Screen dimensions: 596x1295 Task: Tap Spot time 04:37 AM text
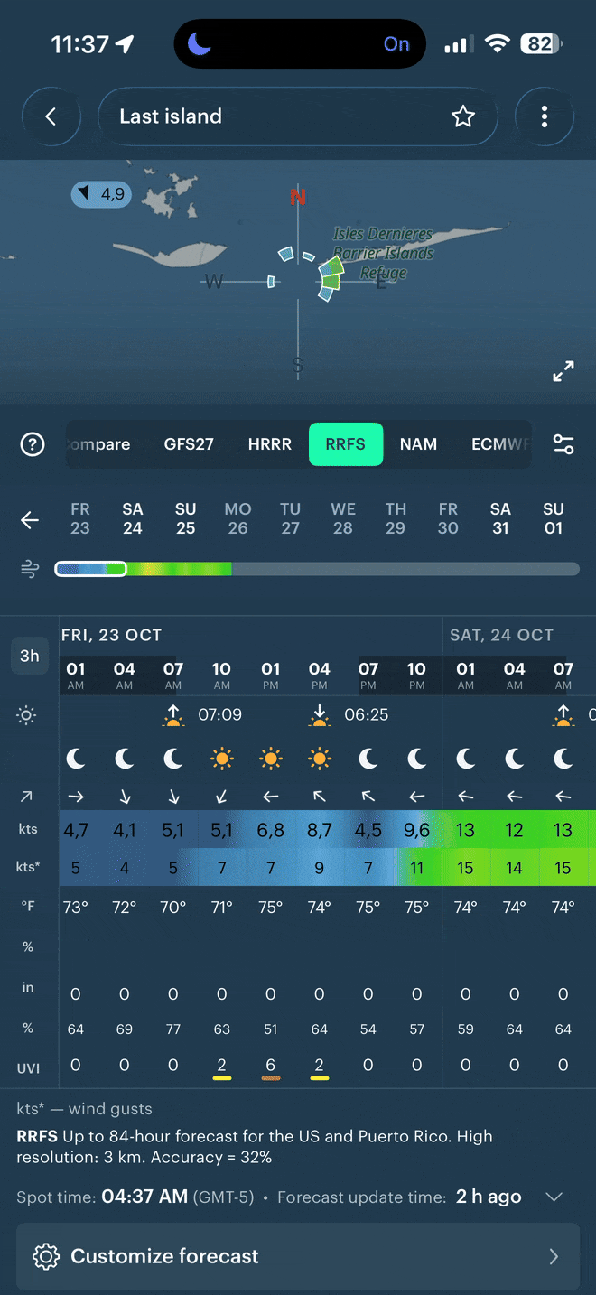pyautogui.click(x=135, y=1197)
